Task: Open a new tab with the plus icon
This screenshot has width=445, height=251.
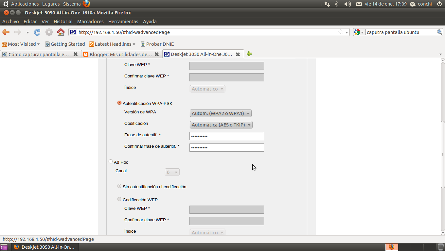Action: click(x=249, y=54)
